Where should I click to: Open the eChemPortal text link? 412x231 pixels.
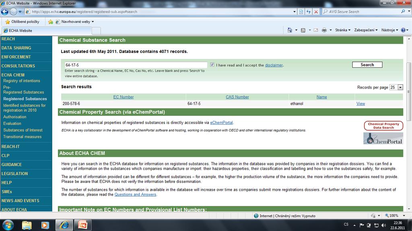pyautogui.click(x=221, y=123)
